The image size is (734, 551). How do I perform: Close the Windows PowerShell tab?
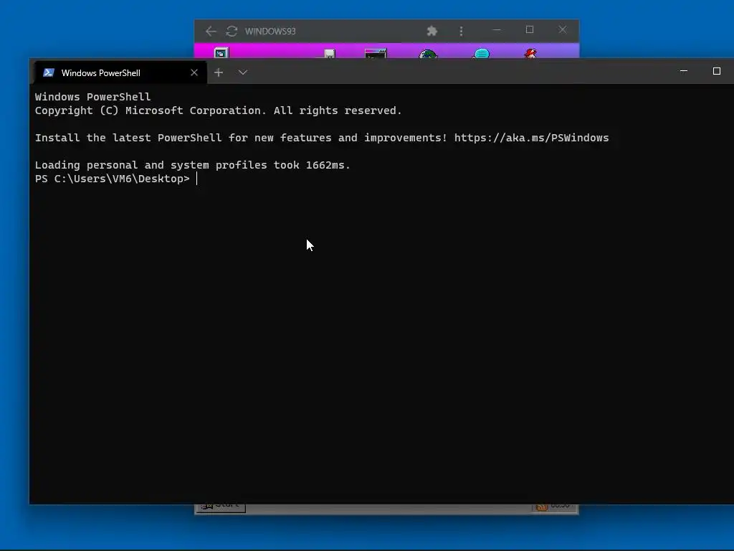194,72
